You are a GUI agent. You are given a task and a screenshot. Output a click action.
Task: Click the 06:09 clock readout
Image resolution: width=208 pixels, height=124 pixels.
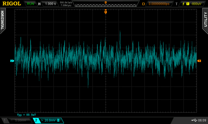[202, 120]
